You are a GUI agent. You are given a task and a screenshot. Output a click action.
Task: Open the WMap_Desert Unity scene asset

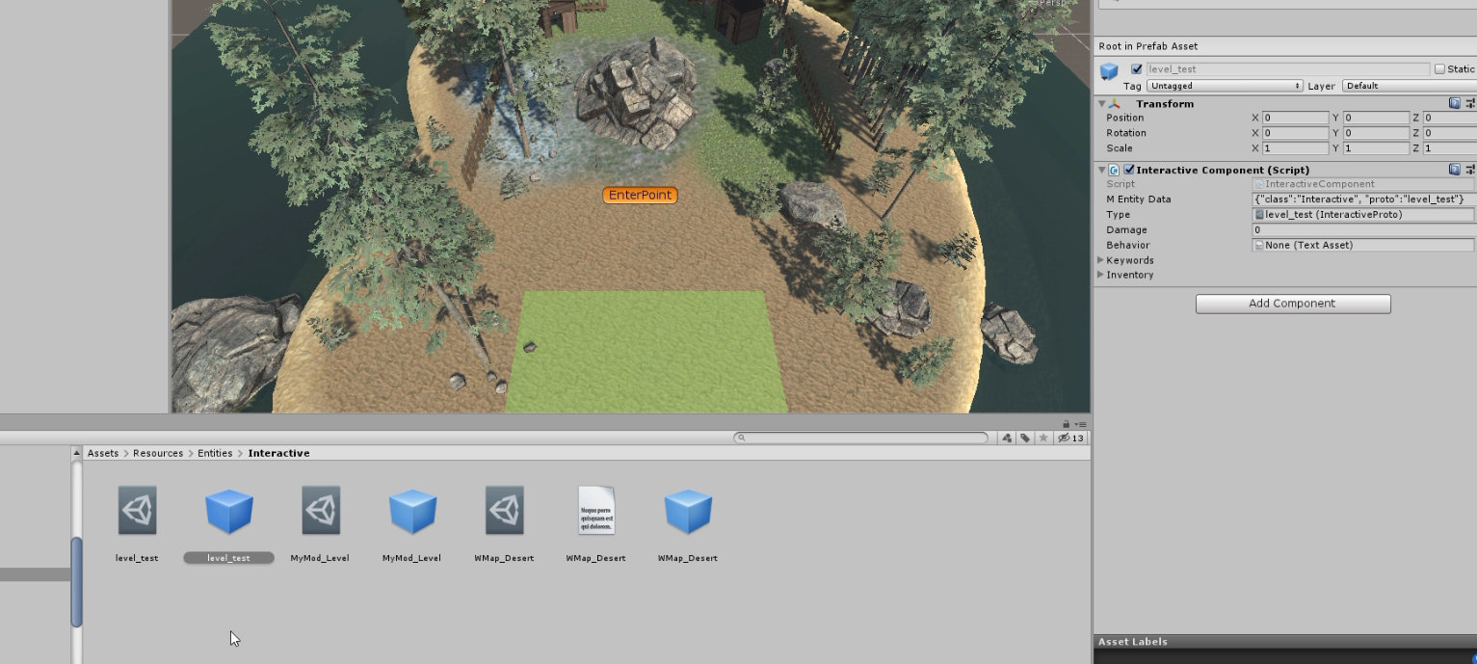[505, 511]
